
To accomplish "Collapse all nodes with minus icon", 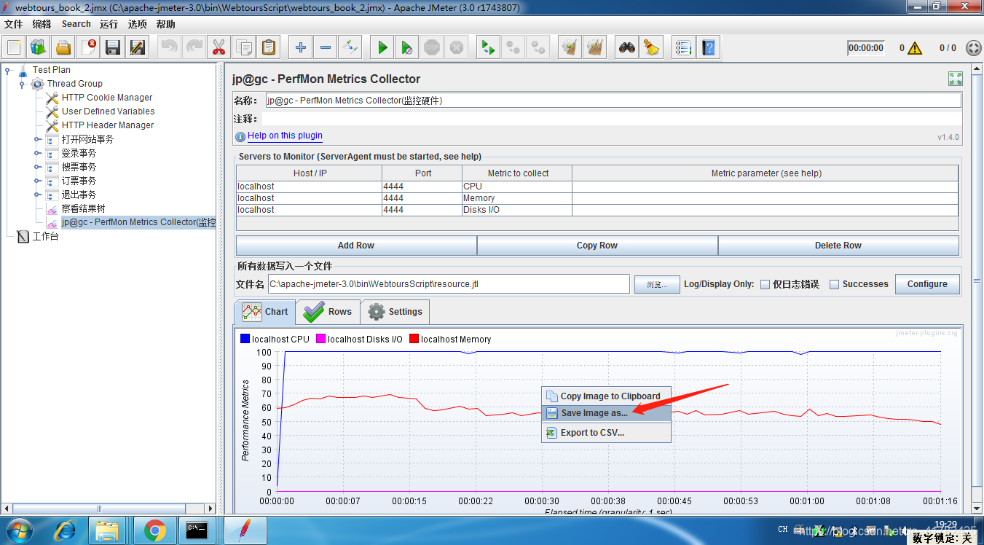I will 326,48.
